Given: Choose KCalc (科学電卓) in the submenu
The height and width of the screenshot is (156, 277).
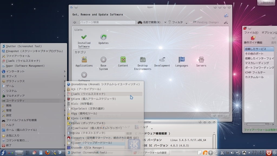Looking at the screenshot, I should coord(82,104).
